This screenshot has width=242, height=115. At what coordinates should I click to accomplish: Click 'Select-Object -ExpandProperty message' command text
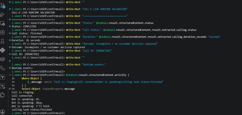tap(48, 89)
